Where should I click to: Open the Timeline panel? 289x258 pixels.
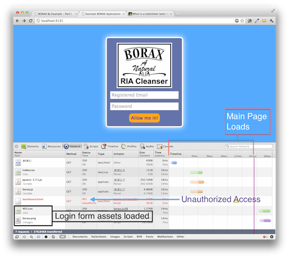109,146
